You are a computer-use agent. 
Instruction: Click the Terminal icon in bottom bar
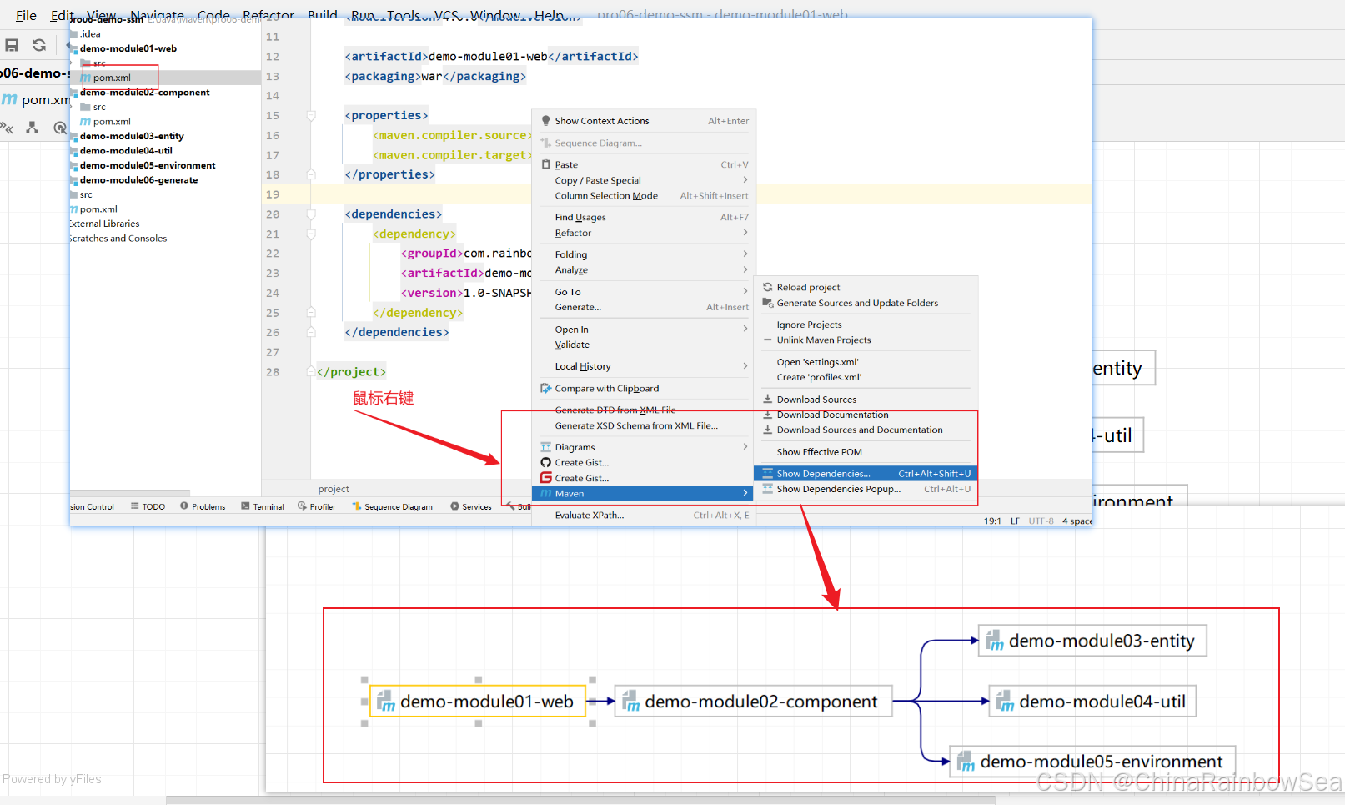[x=245, y=506]
